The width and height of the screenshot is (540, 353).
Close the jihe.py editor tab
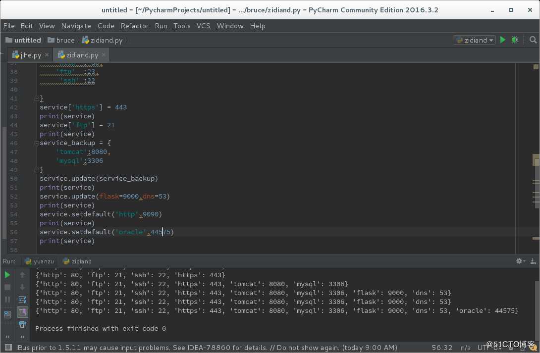(47, 54)
